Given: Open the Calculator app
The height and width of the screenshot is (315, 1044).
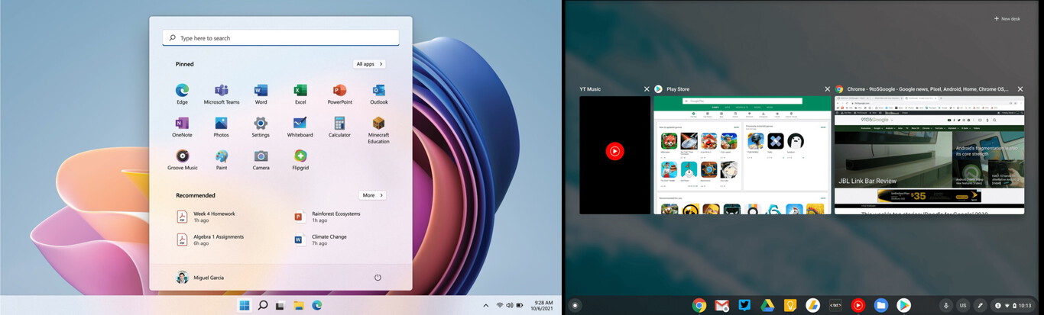Looking at the screenshot, I should coord(340,127).
